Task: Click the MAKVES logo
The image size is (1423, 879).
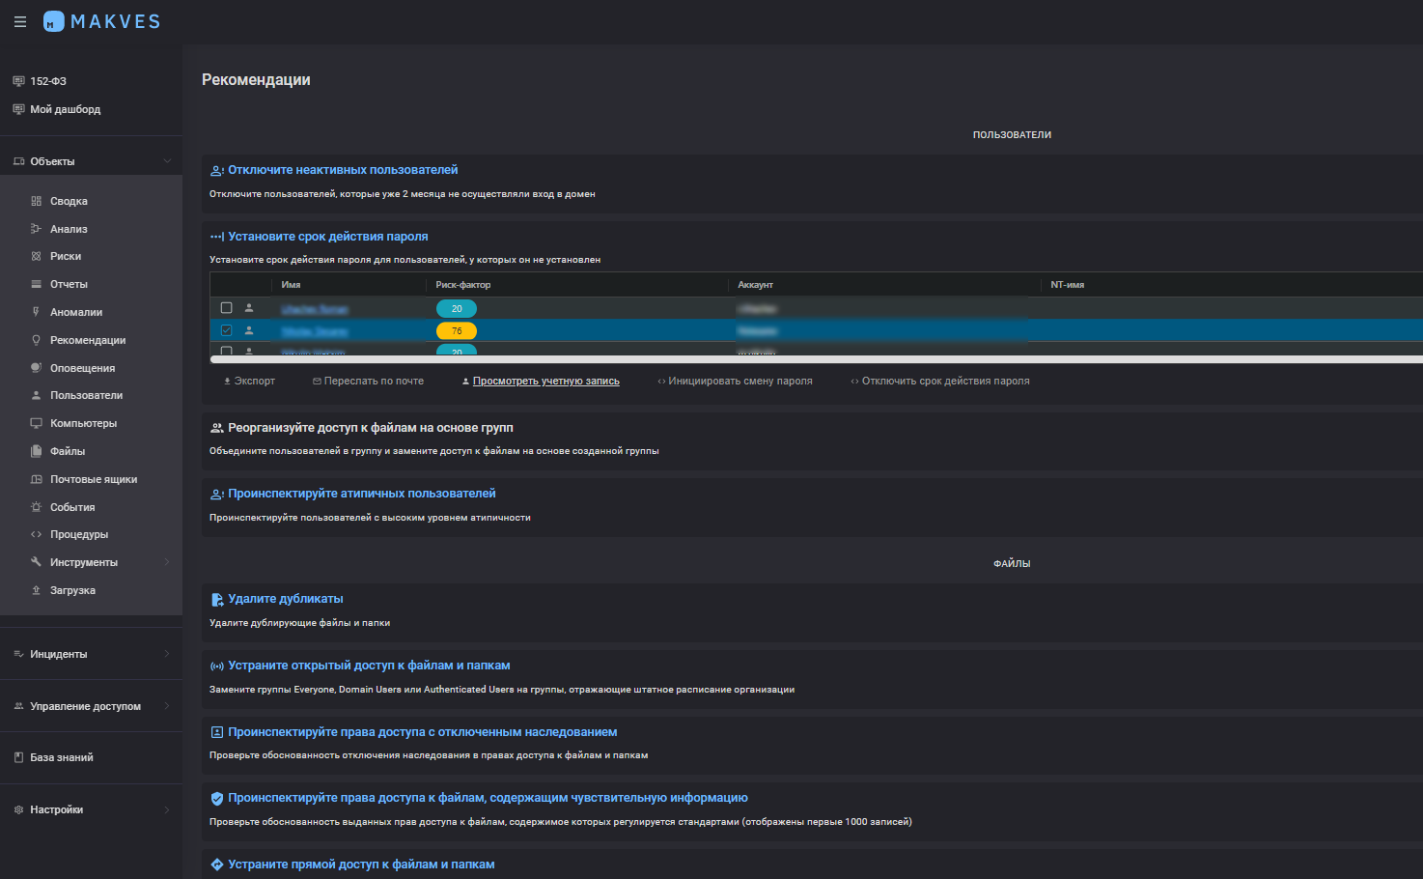Action: click(102, 21)
